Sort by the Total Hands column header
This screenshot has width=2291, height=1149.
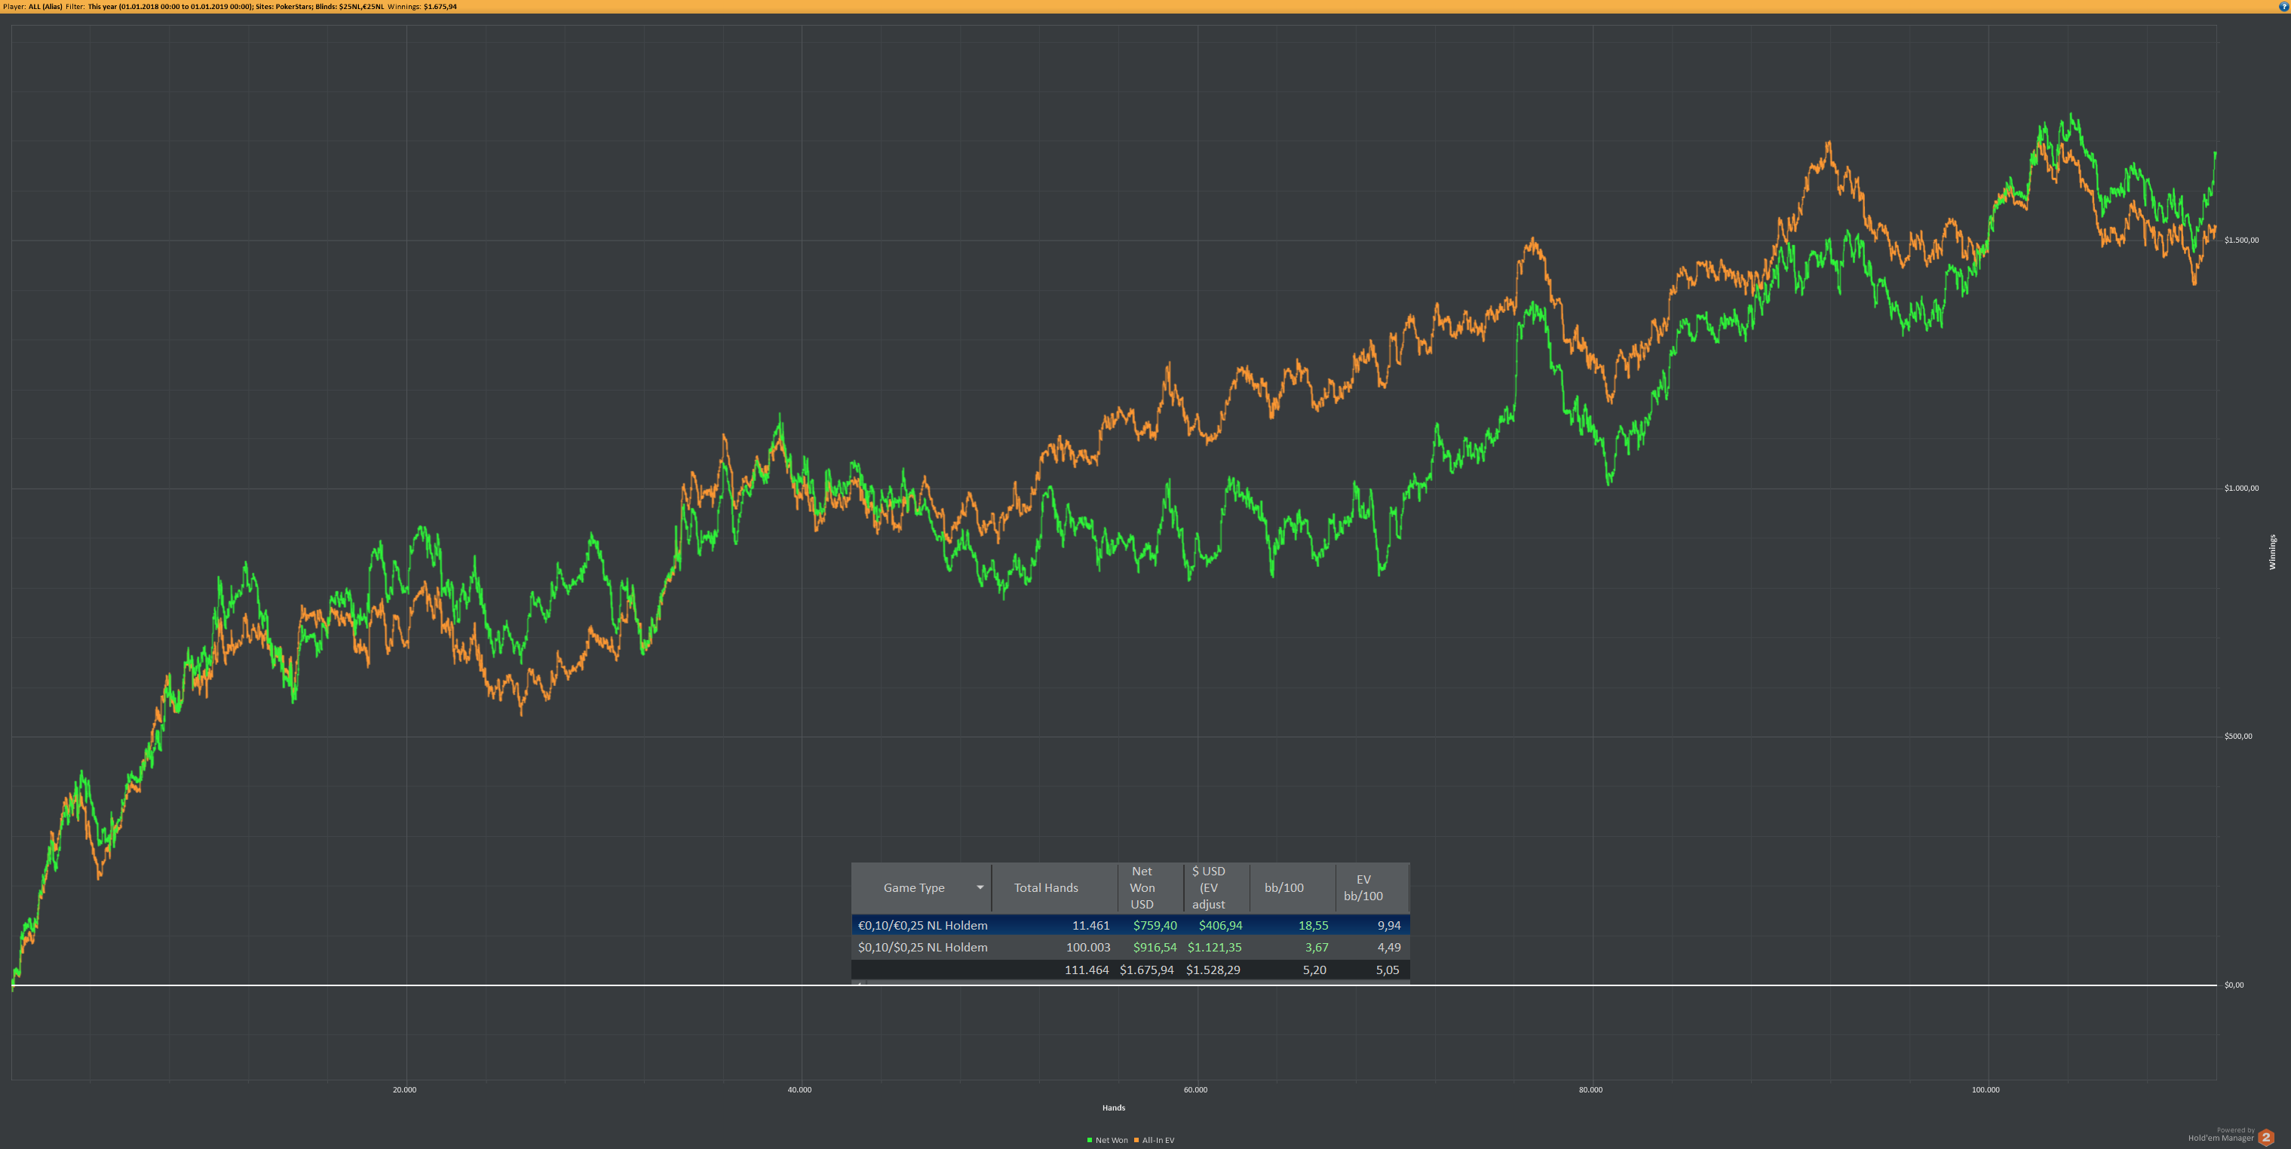click(x=1054, y=887)
